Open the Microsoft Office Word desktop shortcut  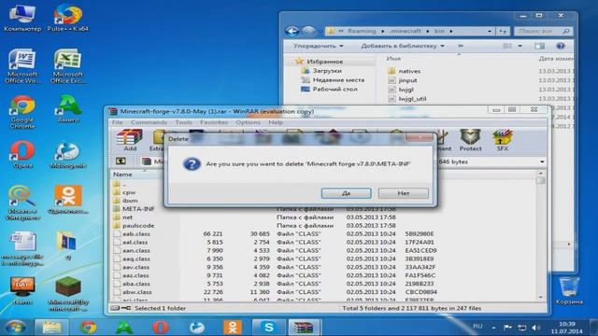[x=22, y=65]
